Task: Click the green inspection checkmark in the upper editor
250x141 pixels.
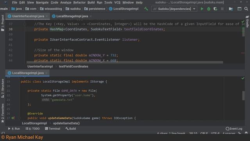Action: point(243,21)
